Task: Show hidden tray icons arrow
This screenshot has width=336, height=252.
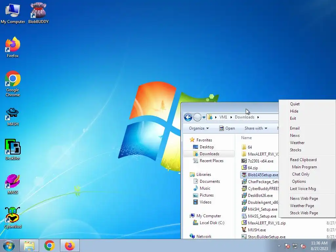Action: coord(279,246)
